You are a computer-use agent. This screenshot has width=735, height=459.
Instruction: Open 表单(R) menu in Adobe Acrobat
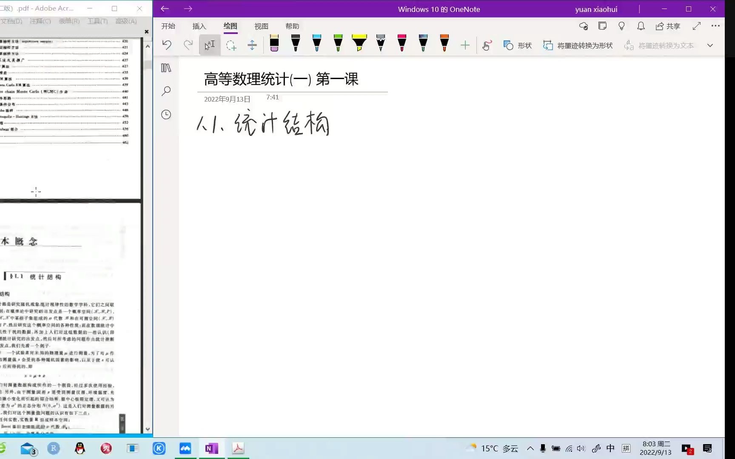click(x=69, y=21)
